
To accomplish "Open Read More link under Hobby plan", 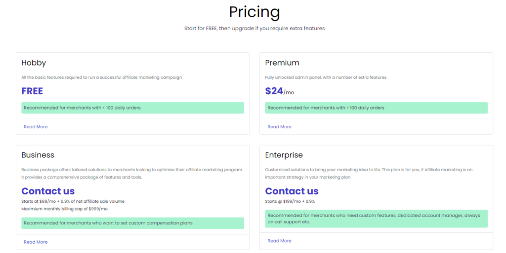I will coord(36,127).
